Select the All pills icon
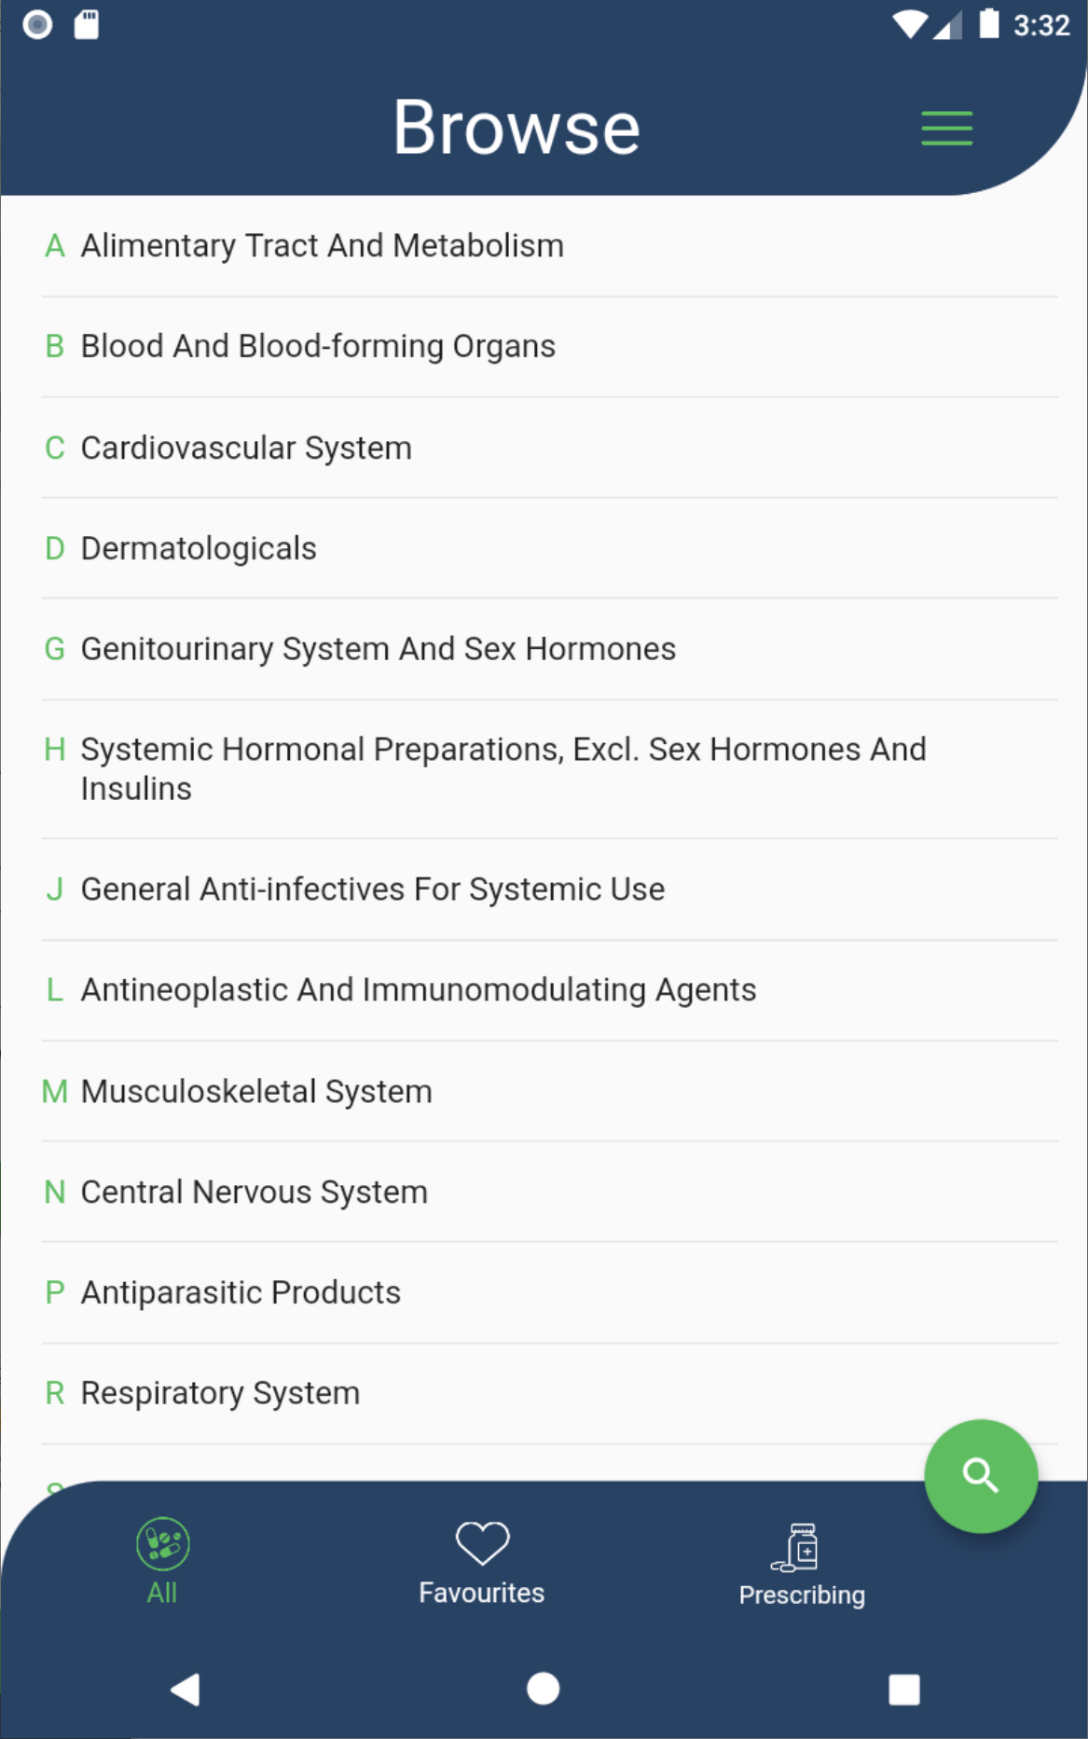 pyautogui.click(x=163, y=1544)
